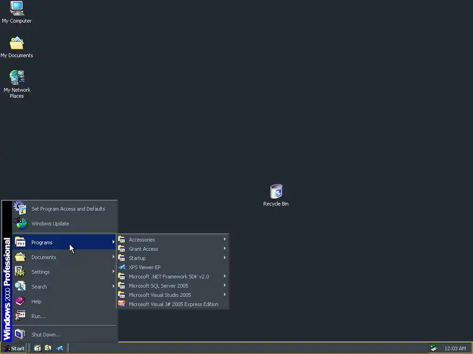Select the My Documents desktop icon
This screenshot has width=473, height=354.
[x=17, y=47]
